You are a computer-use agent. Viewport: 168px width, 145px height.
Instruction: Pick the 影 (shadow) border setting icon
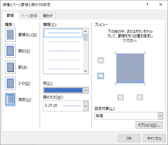coord(10,67)
